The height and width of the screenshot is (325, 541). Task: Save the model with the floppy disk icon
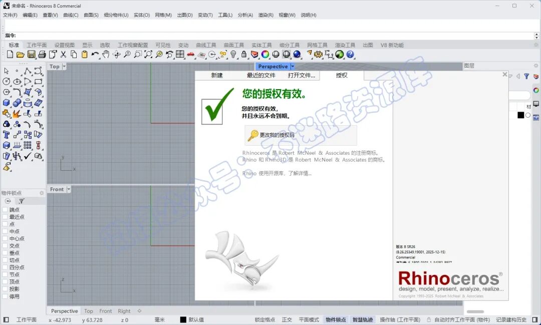[x=32, y=55]
